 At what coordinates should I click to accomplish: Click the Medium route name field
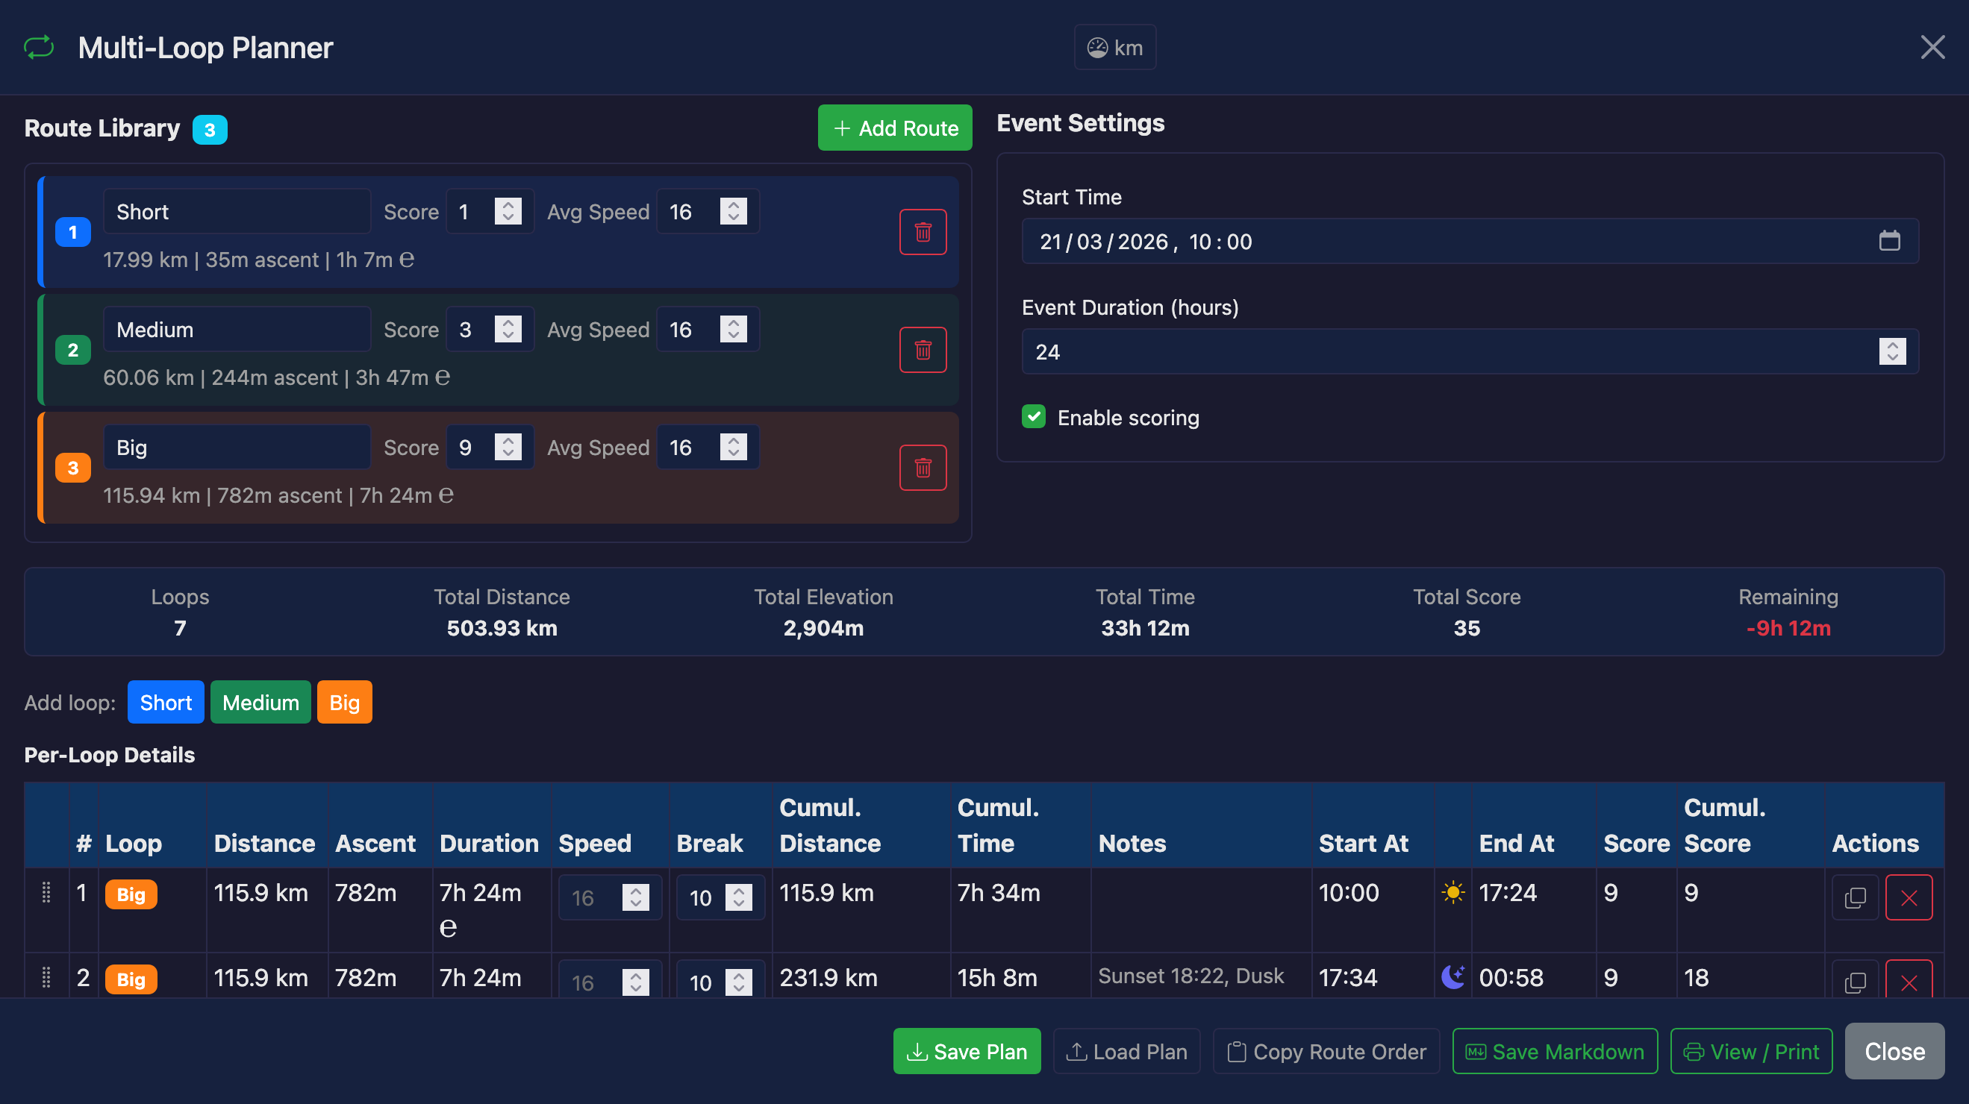(x=236, y=329)
